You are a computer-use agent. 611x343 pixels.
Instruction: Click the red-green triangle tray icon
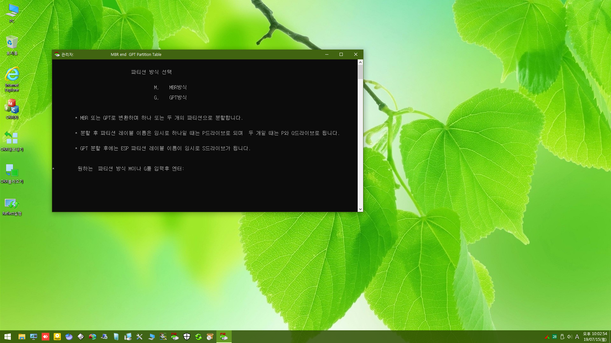click(x=547, y=337)
